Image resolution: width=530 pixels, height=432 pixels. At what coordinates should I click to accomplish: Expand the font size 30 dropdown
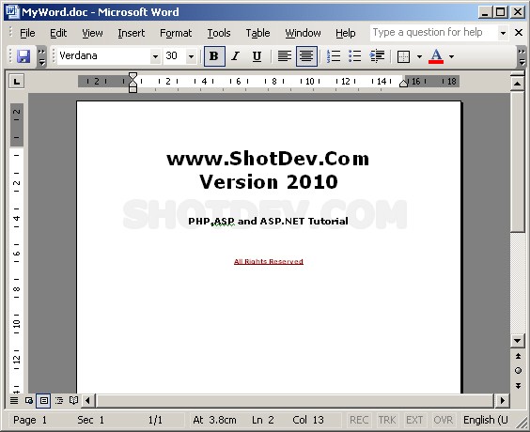tap(191, 56)
